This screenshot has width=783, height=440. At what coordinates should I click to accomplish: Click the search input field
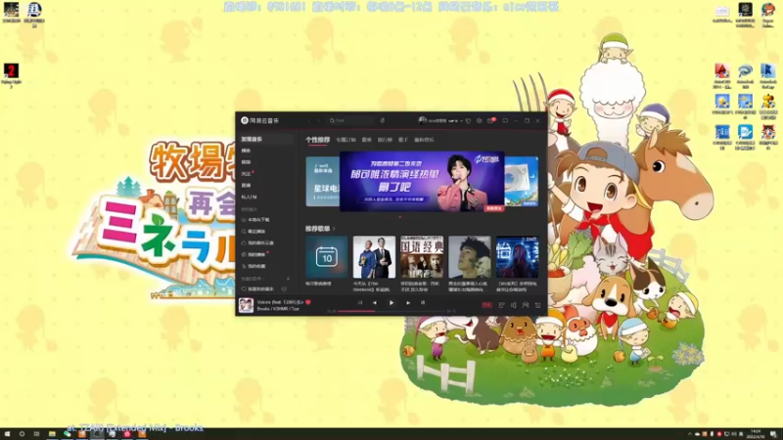click(x=351, y=120)
